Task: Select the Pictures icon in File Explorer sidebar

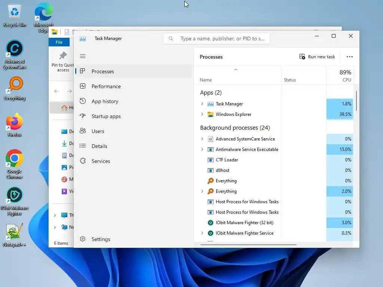Action: tap(64, 167)
